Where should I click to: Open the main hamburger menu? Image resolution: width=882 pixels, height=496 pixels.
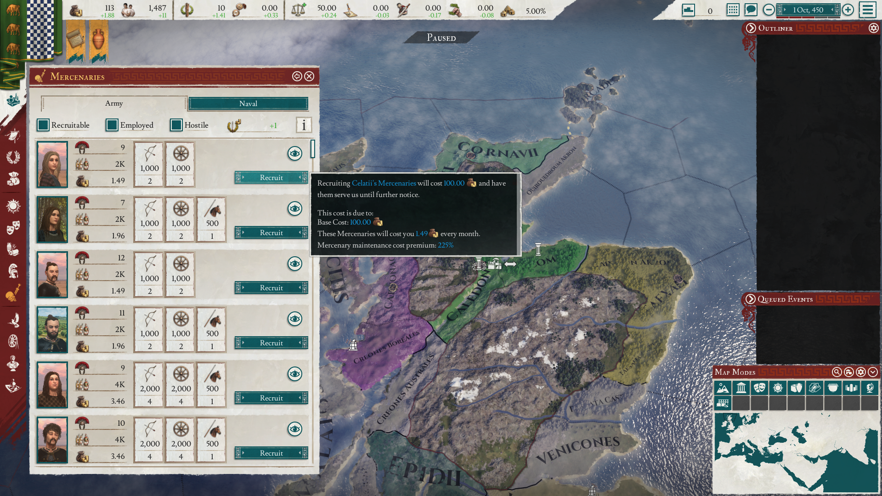click(x=867, y=10)
